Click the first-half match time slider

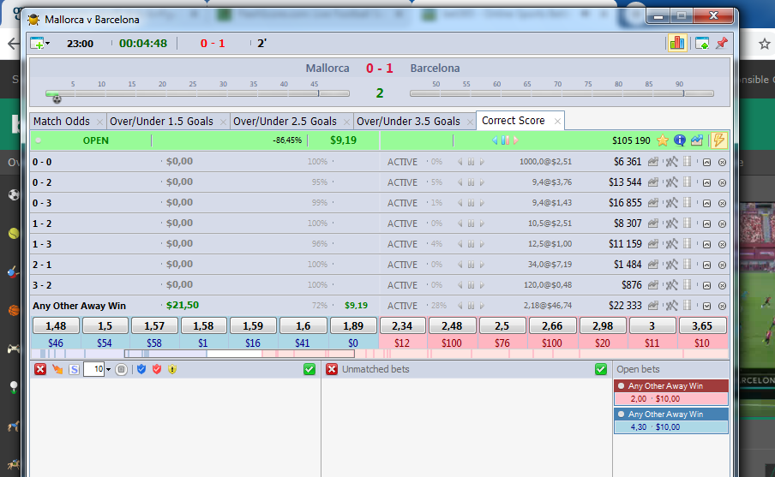[197, 94]
